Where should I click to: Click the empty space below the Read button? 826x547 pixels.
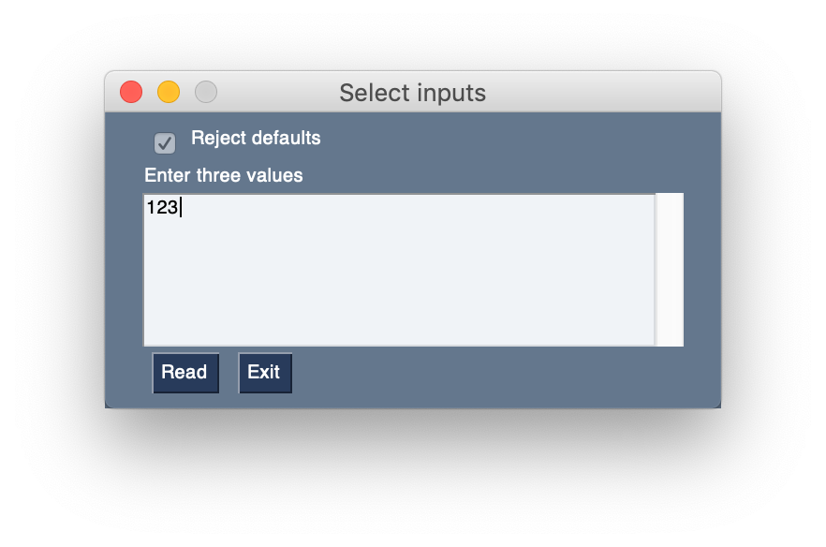[187, 398]
